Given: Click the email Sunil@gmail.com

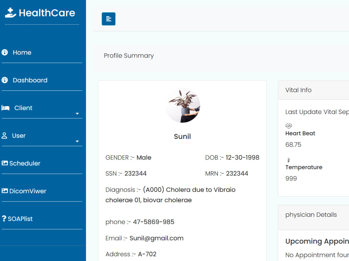Looking at the screenshot, I should point(156,238).
